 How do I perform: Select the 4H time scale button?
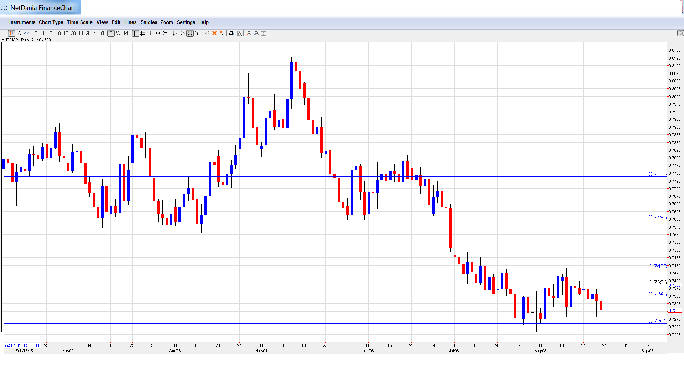coord(96,33)
